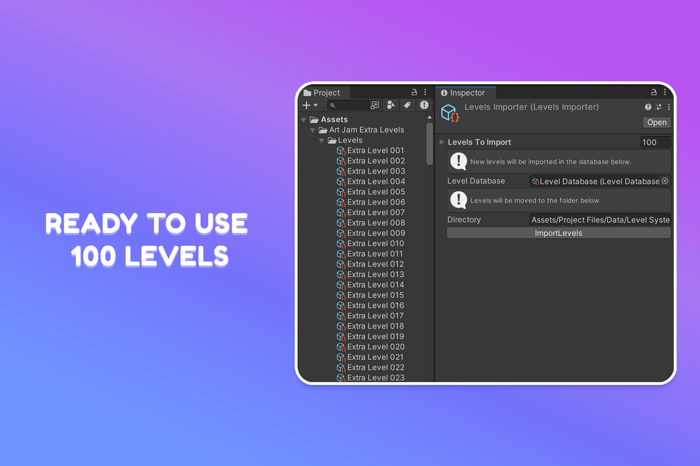Open the search-in scope icon beside Project search
700x466 pixels.
pyautogui.click(x=375, y=105)
